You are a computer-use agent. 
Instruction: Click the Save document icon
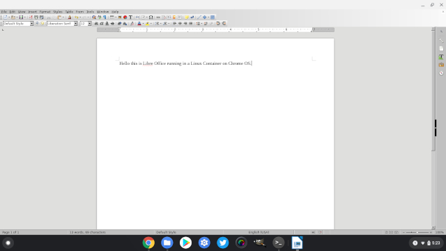(x=21, y=17)
